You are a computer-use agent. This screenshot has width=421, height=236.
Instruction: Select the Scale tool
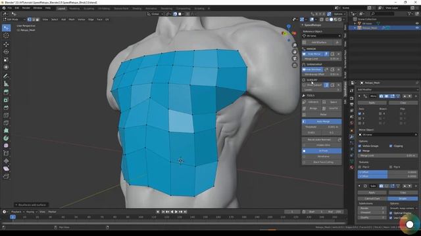[x=6, y=60]
